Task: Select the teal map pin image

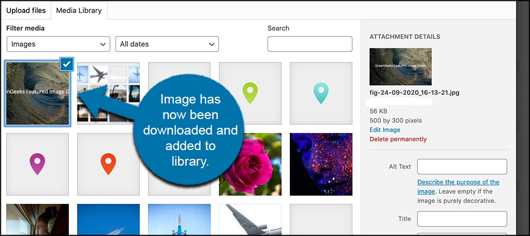Action: pyautogui.click(x=321, y=93)
